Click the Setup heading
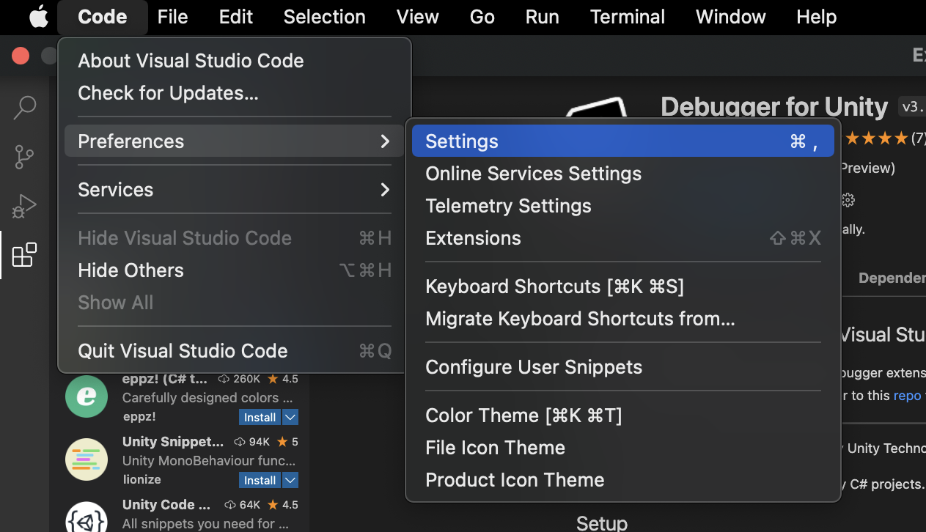 click(x=602, y=522)
